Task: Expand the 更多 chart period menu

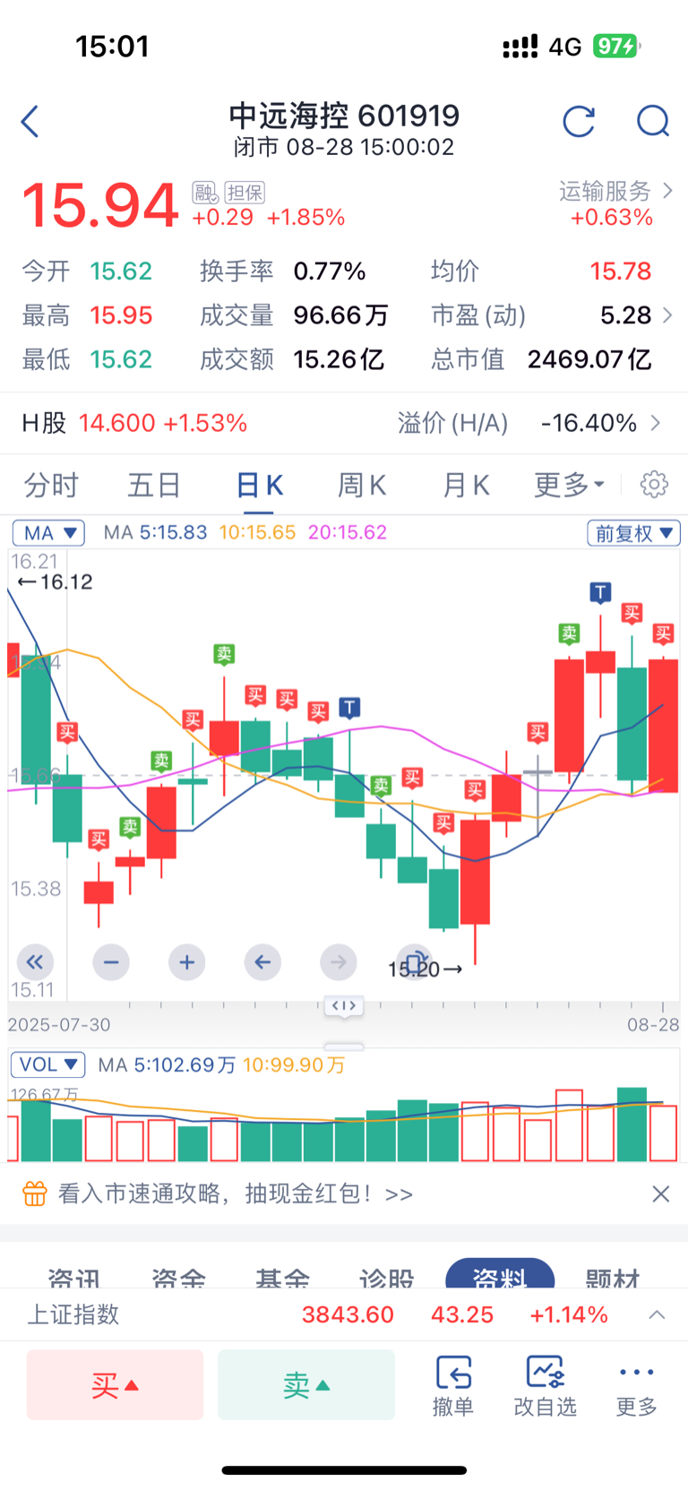Action: (570, 485)
